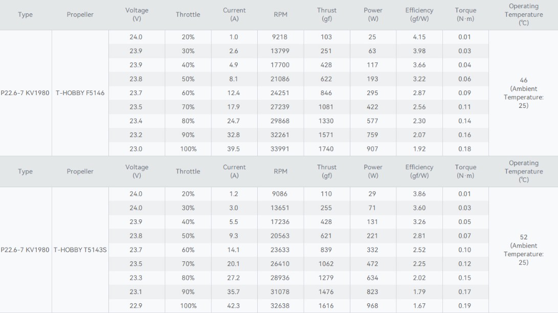Select the torque value 0.19
Screen dimensions: 558x313
[x=465, y=306]
